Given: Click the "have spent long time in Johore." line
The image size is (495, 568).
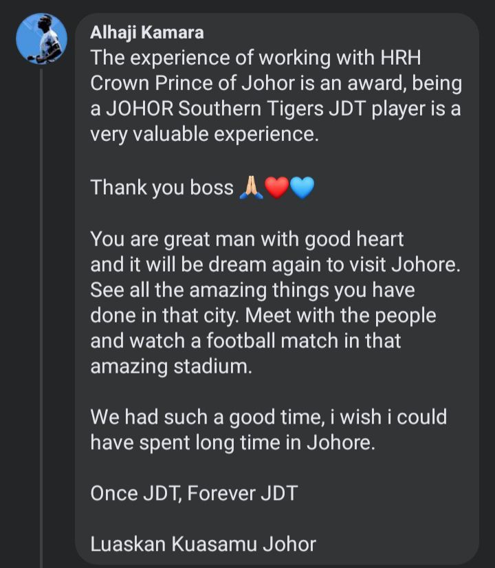Looking at the screenshot, I should 232,442.
